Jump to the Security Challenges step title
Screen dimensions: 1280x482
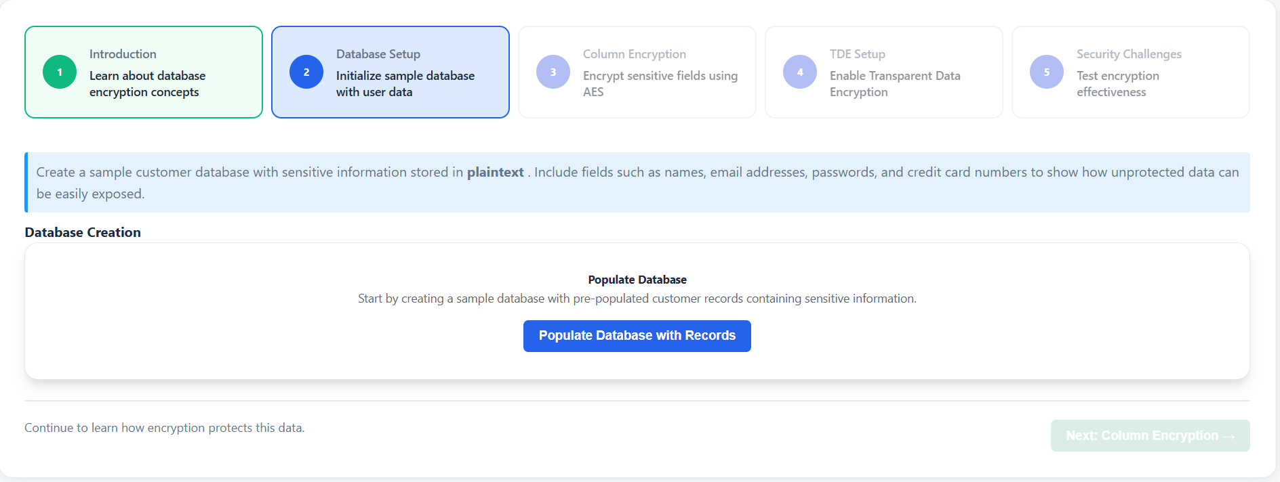pos(1129,54)
